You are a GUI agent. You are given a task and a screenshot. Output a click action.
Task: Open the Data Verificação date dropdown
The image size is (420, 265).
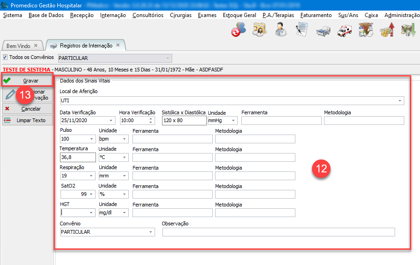point(111,121)
